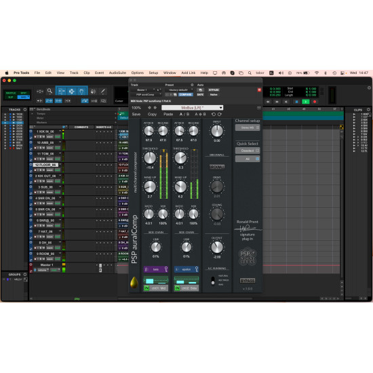This screenshot has width=373, height=373.
Task: Click the volume icon in macOS menu bar
Action: click(281, 73)
